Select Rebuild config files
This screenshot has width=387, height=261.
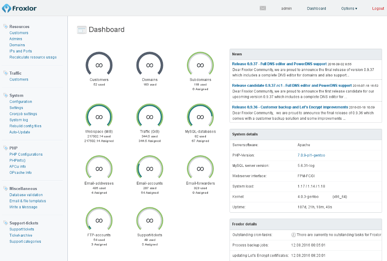[x=25, y=126]
